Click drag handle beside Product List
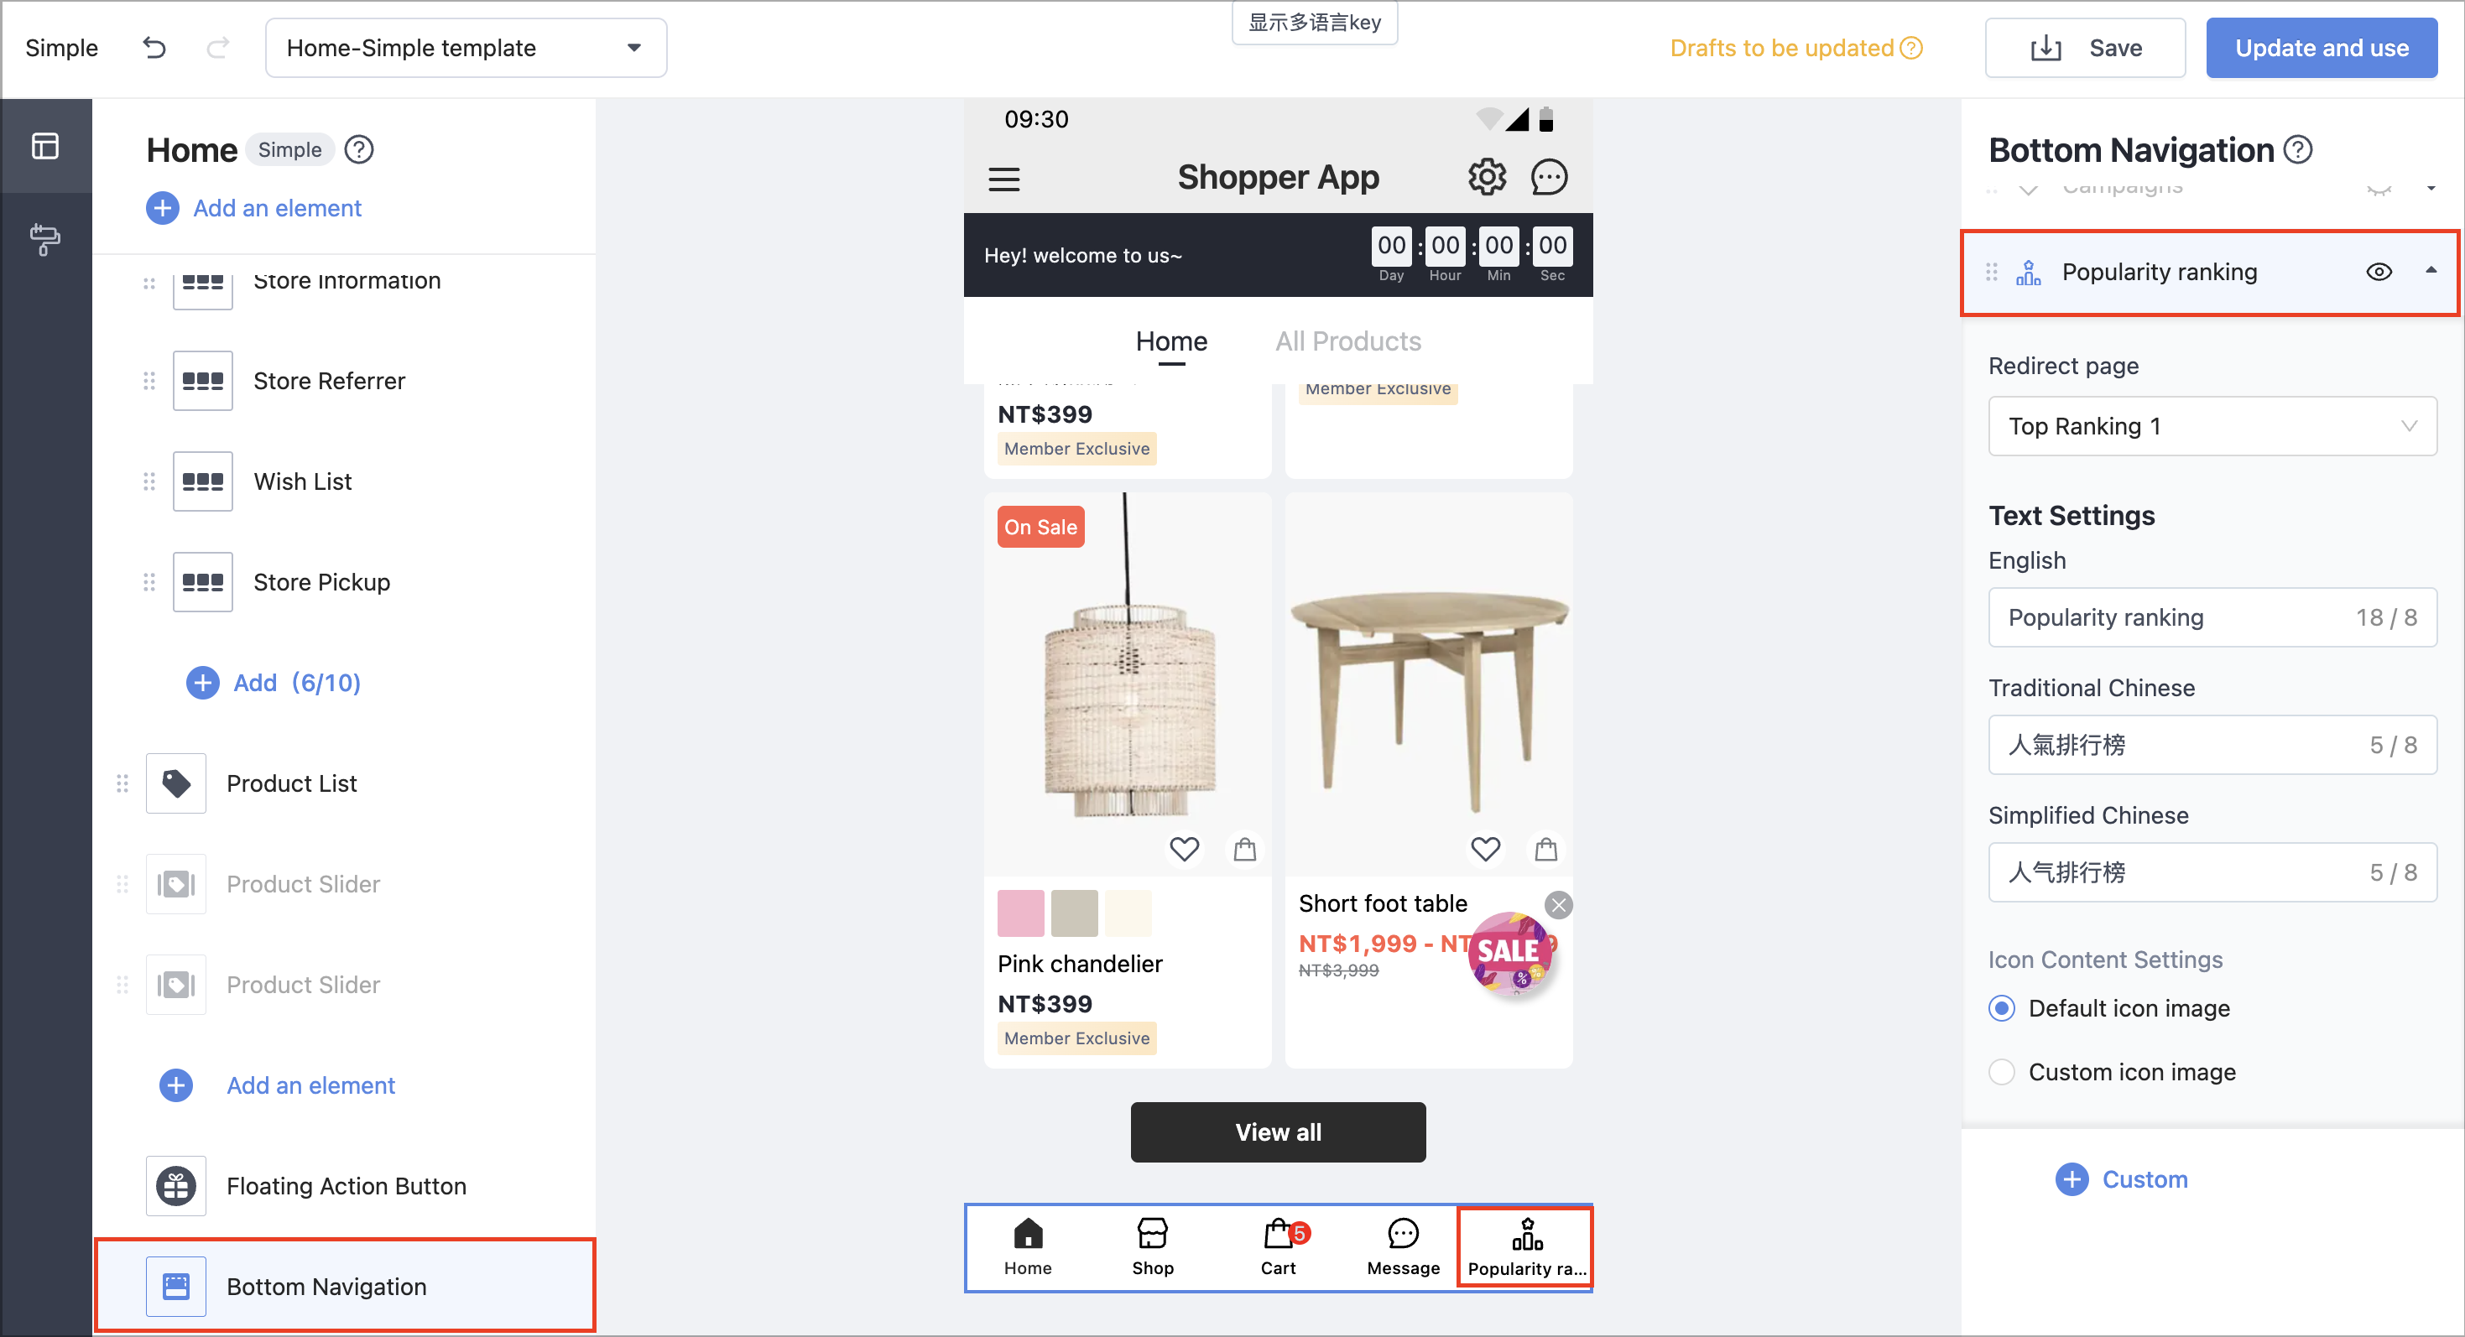The width and height of the screenshot is (2465, 1337). [x=122, y=783]
